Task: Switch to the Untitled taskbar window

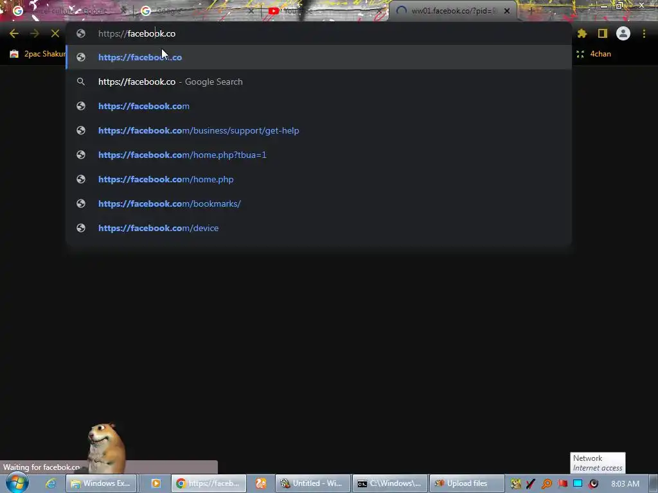Action: [x=313, y=483]
